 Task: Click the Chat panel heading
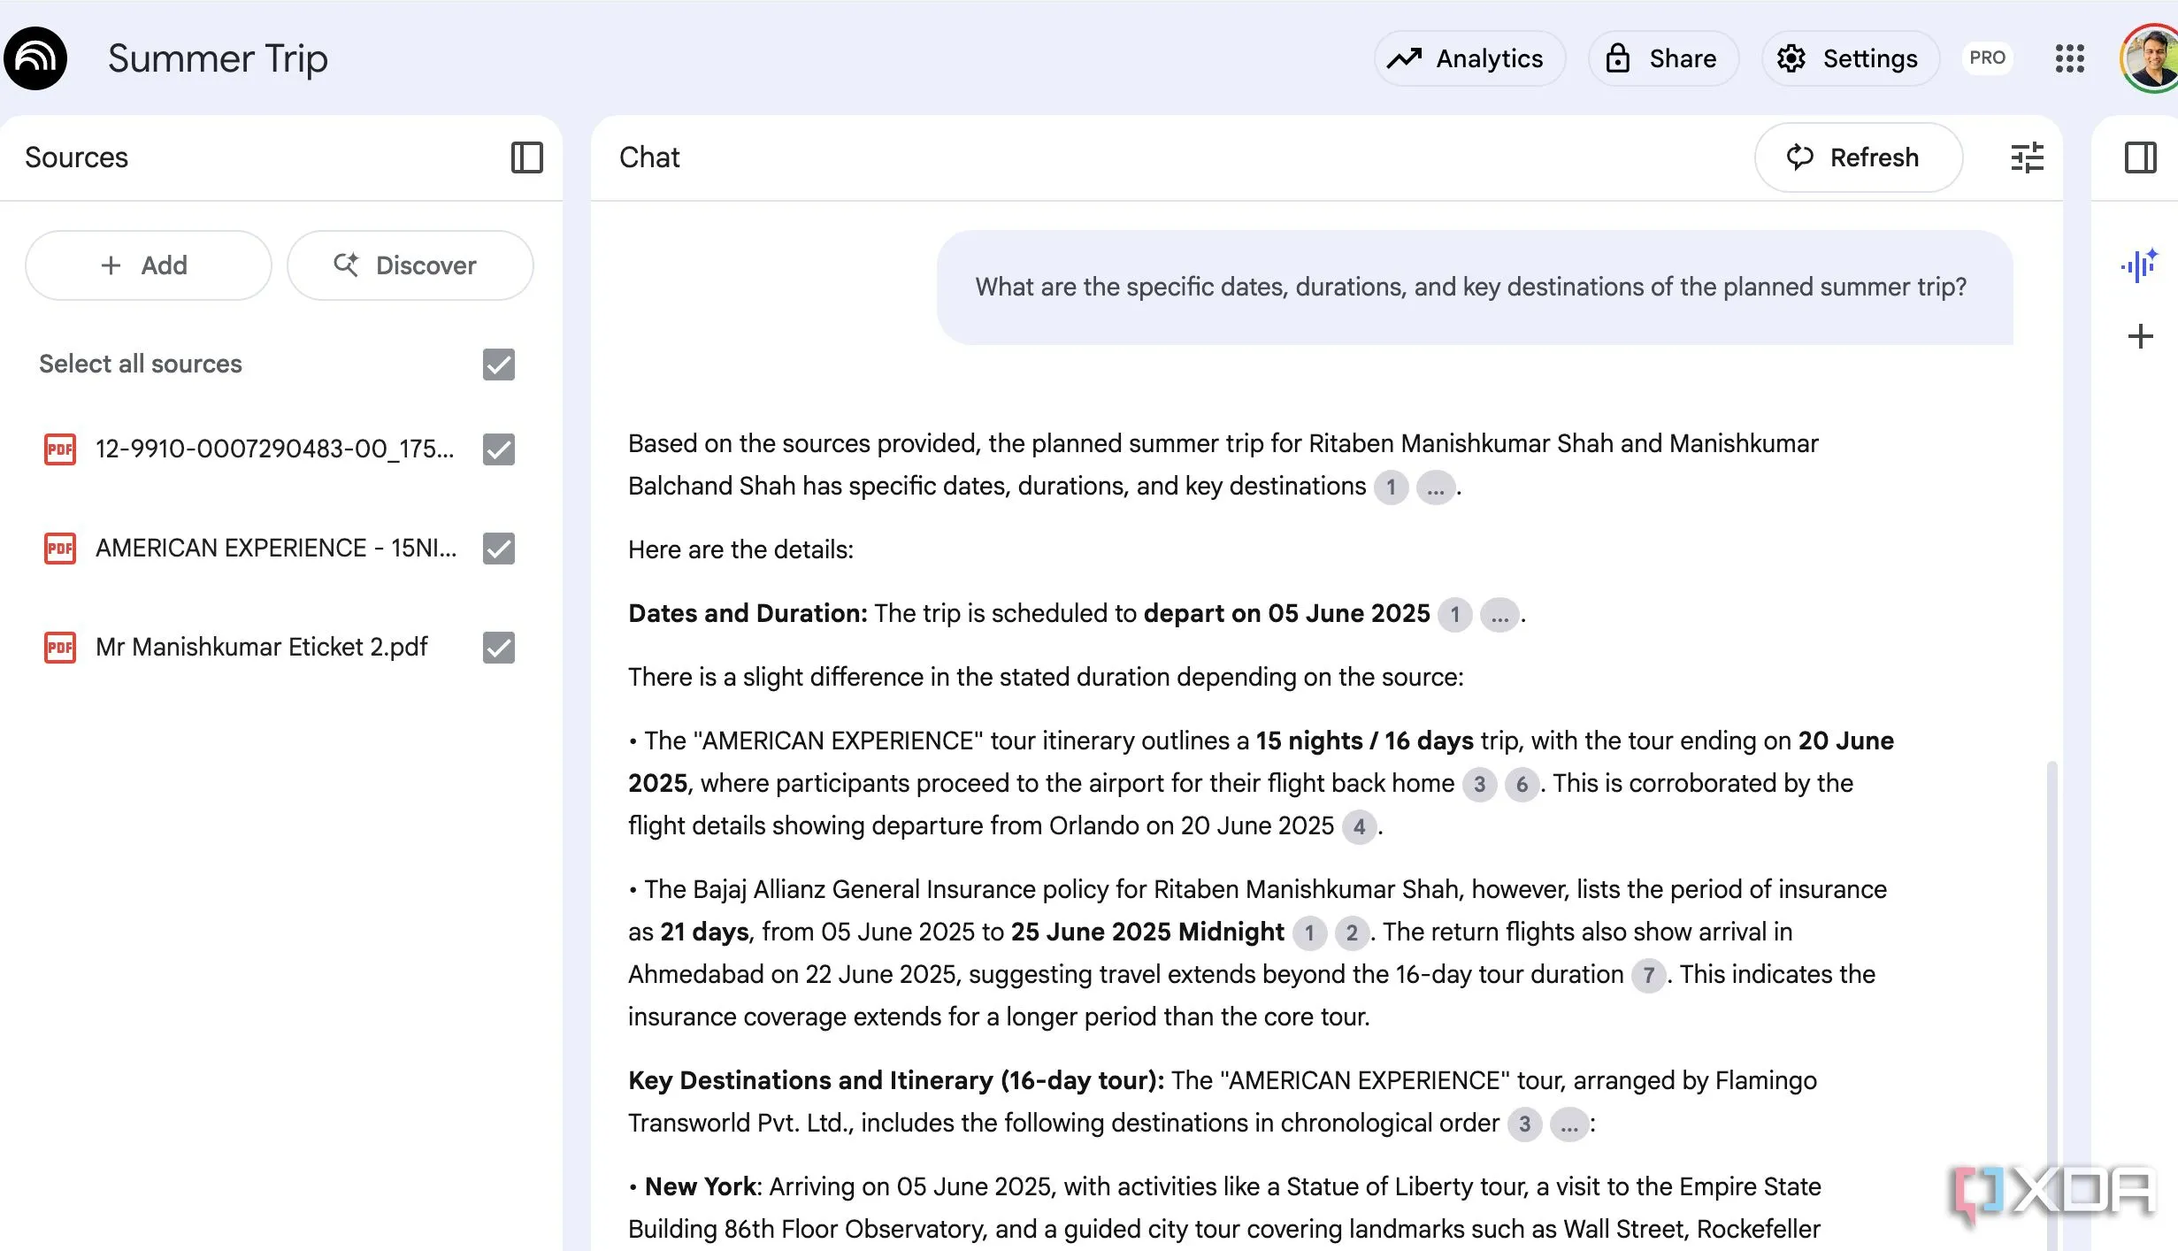649,157
